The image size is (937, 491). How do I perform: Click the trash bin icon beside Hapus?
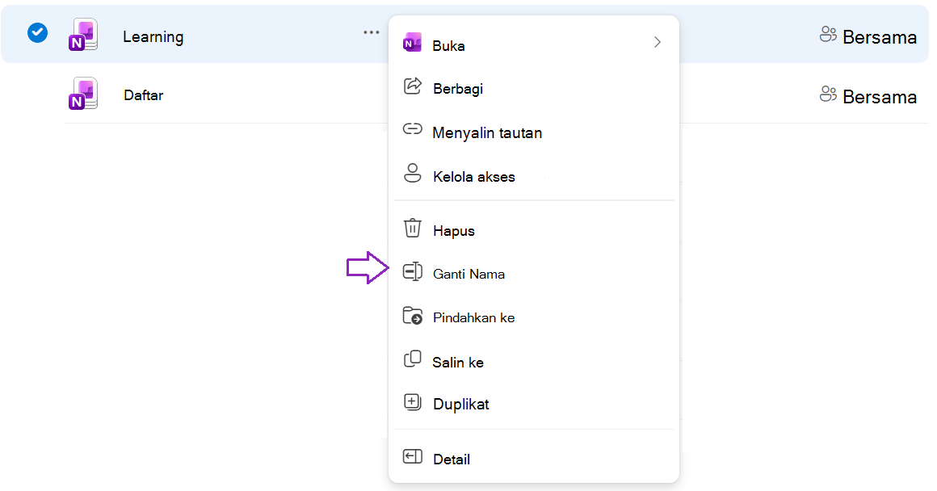click(412, 228)
